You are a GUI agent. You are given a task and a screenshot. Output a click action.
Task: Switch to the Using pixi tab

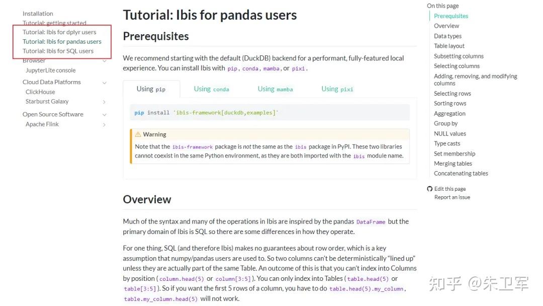[337, 89]
